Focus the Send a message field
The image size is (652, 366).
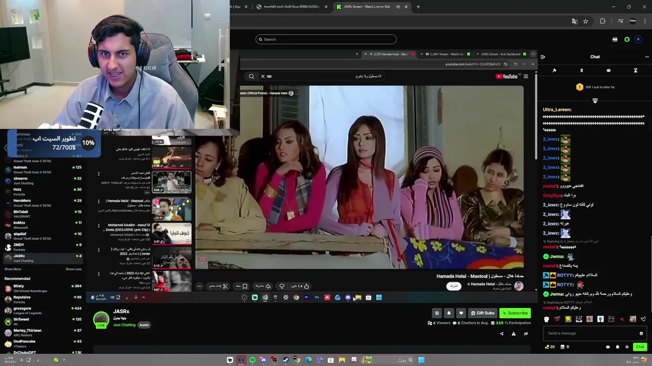point(594,333)
